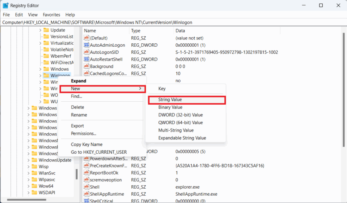Click the ReportBootOk value icon
Viewport: 347px width, 203px height.
pos(86,172)
